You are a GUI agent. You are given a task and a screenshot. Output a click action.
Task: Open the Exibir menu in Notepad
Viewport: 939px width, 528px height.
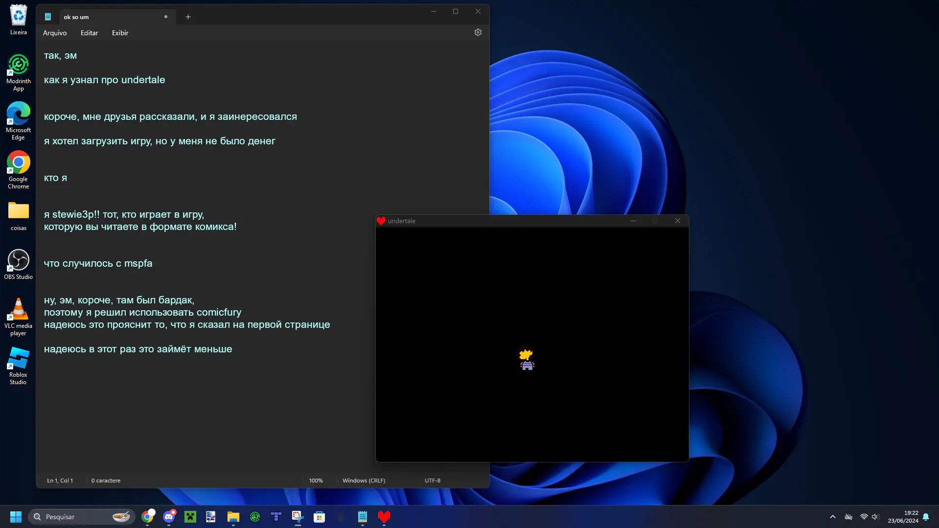tap(120, 33)
